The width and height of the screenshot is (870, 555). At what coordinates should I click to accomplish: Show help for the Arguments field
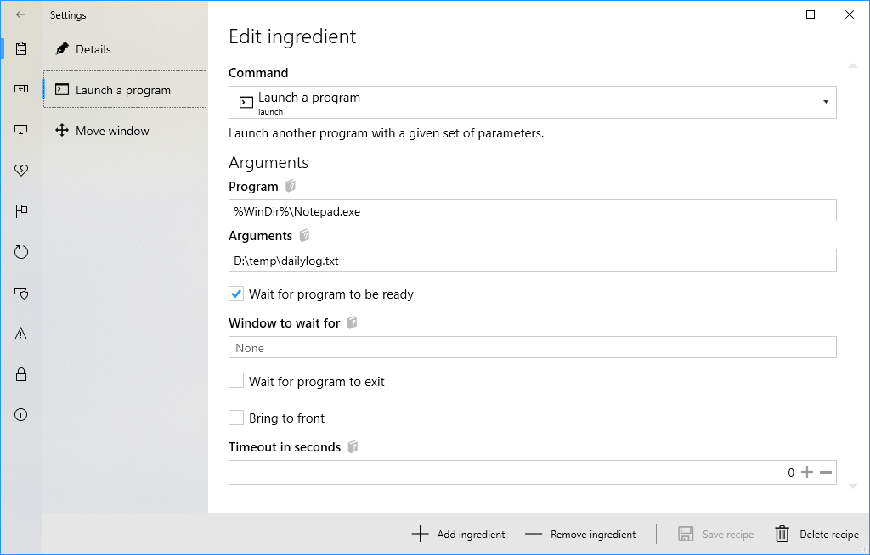click(x=305, y=236)
